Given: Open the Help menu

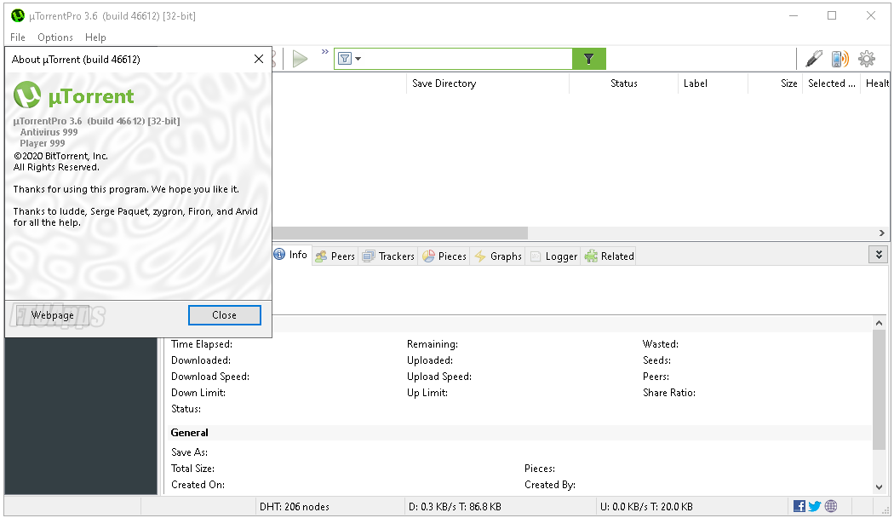Looking at the screenshot, I should click(x=95, y=37).
